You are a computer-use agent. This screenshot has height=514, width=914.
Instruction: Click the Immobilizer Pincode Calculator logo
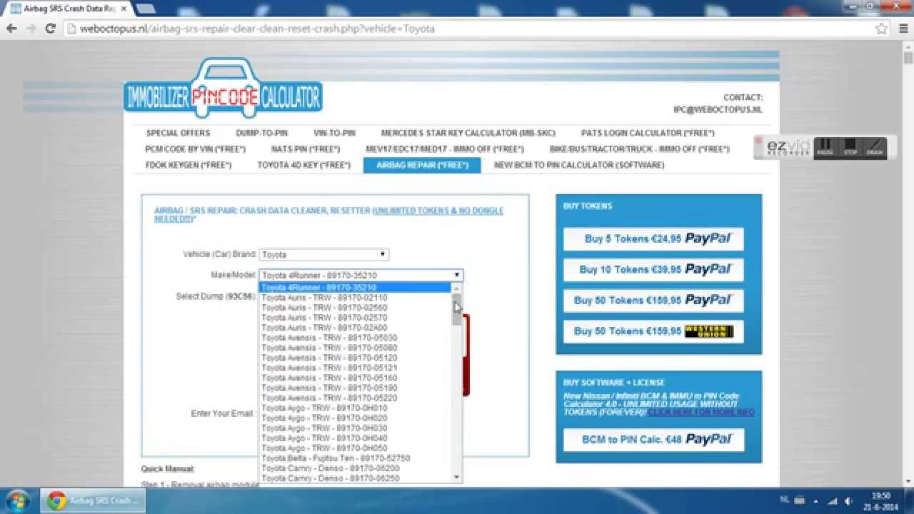point(223,88)
